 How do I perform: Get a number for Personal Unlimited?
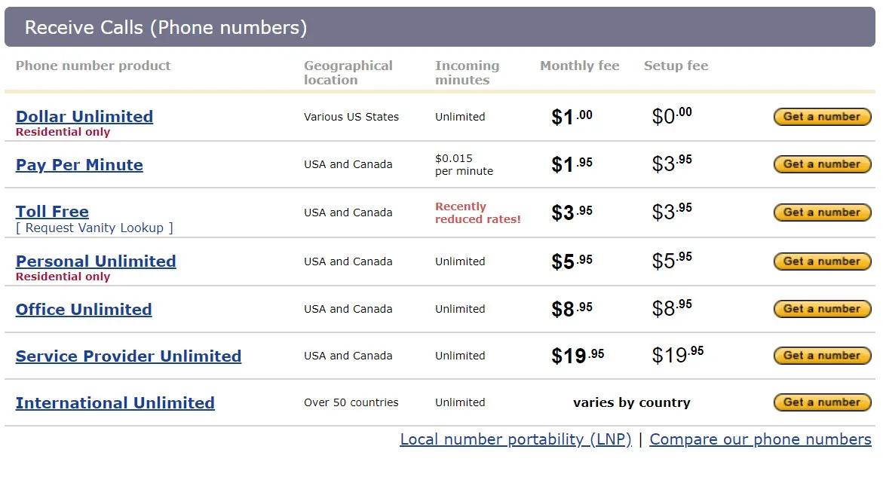[x=822, y=261]
